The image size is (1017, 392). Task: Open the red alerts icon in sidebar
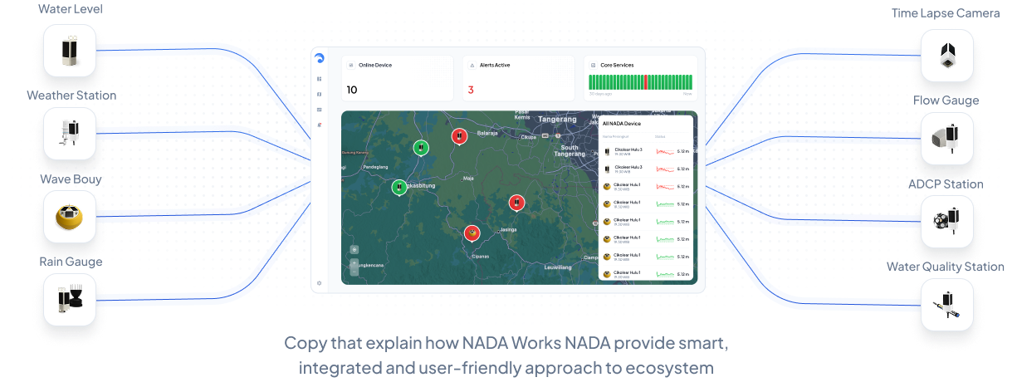(x=320, y=125)
